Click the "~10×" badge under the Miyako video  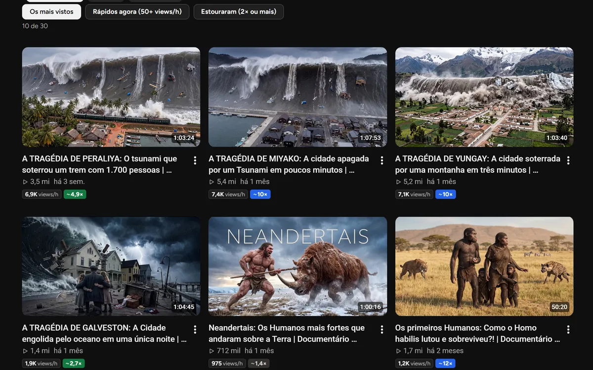(x=260, y=194)
